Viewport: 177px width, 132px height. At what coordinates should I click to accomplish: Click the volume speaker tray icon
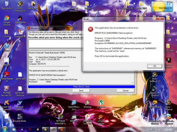[x=159, y=130]
